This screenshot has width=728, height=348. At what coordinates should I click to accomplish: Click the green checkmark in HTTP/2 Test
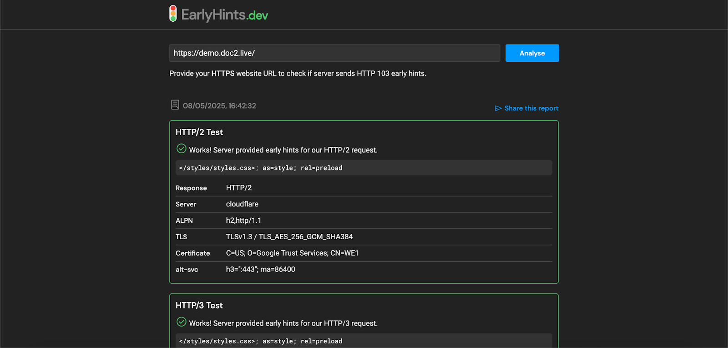pyautogui.click(x=181, y=149)
